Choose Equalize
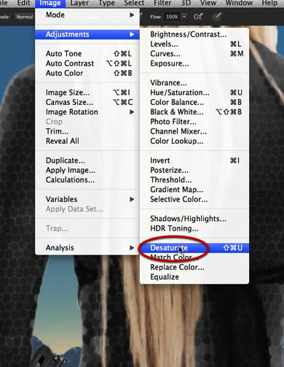This screenshot has width=284, height=367. click(194, 277)
